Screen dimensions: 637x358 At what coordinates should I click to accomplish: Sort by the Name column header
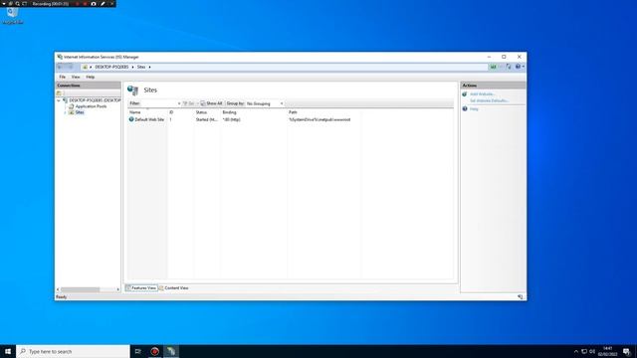pyautogui.click(x=135, y=112)
